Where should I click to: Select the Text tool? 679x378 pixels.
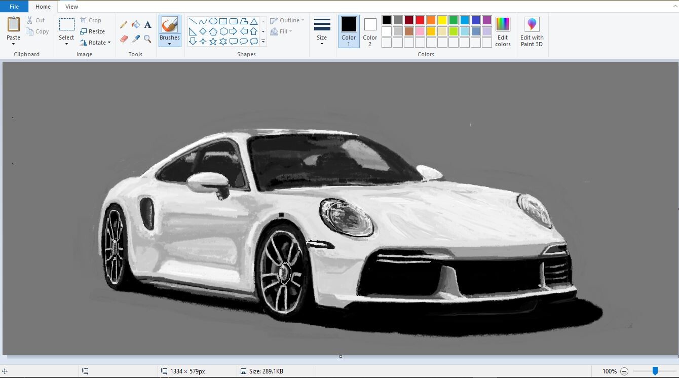(x=147, y=24)
